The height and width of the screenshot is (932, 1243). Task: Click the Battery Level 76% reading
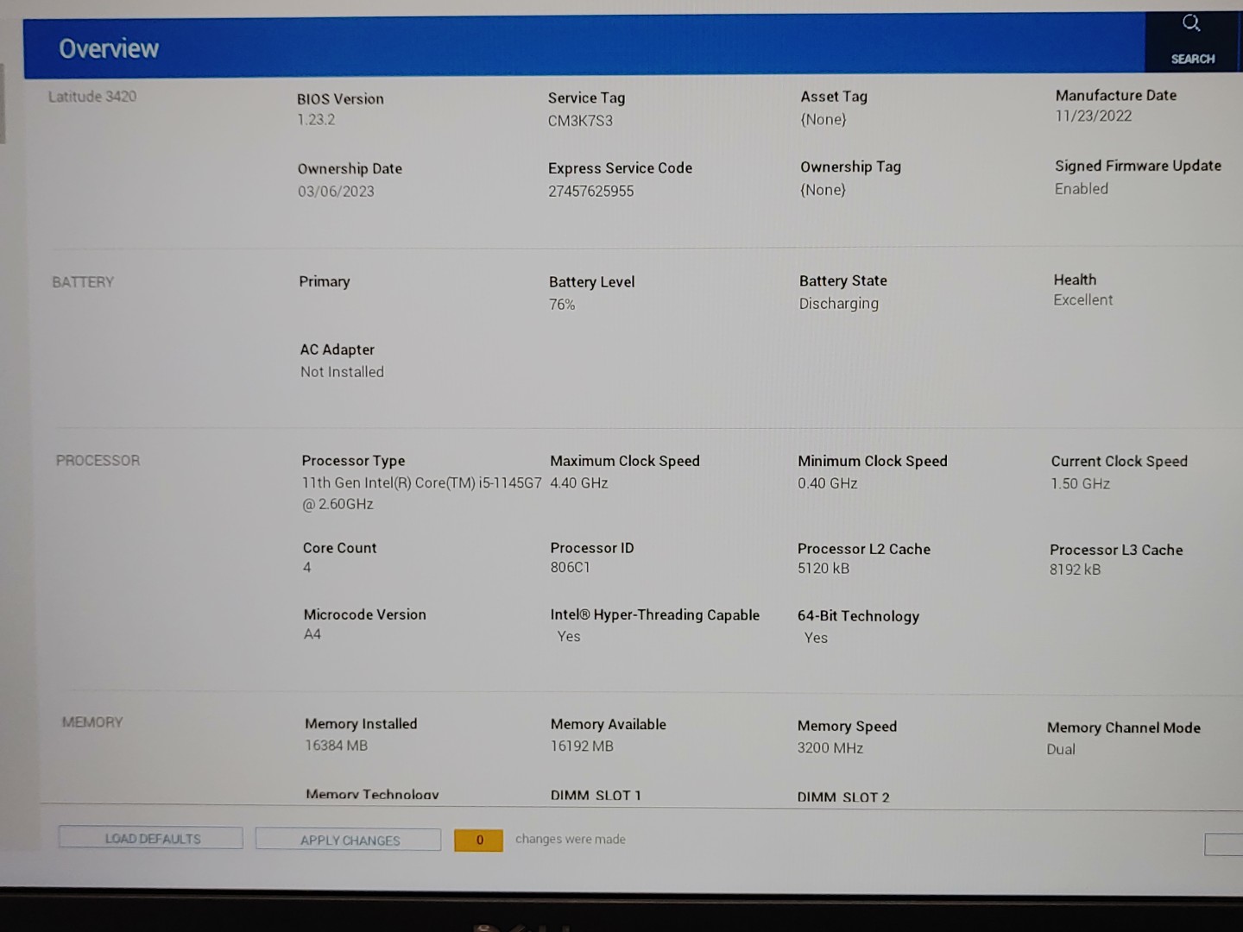(x=562, y=305)
